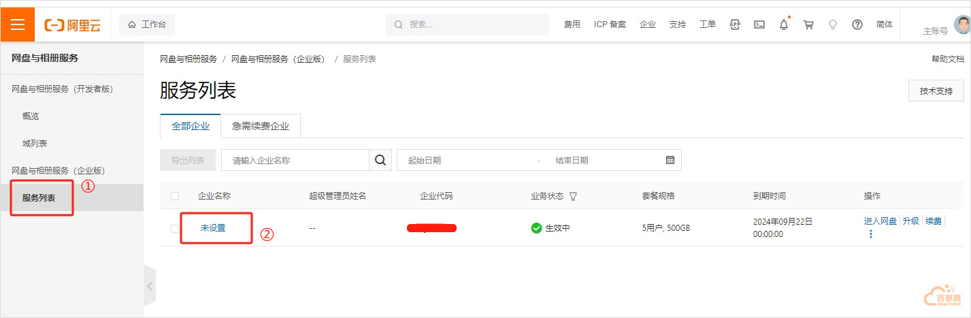
Task: Open the 企业 menu
Action: tap(648, 25)
